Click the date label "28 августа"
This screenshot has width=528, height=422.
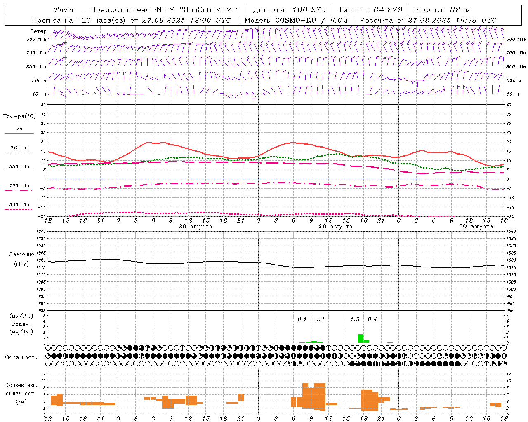coord(196,227)
